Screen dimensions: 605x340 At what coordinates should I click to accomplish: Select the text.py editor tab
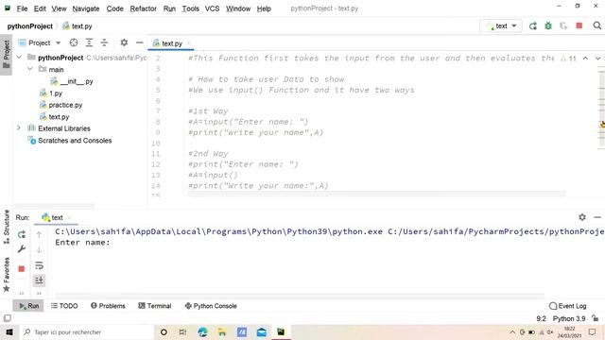[171, 43]
